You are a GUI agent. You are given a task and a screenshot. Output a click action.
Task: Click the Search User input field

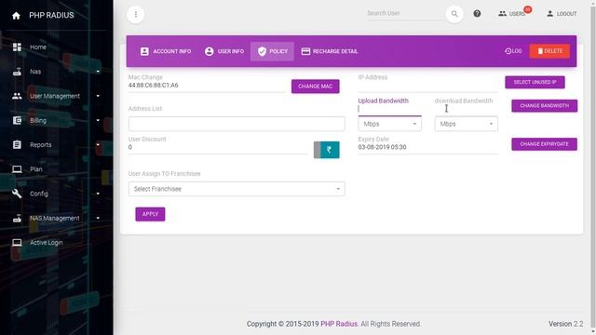coord(404,13)
